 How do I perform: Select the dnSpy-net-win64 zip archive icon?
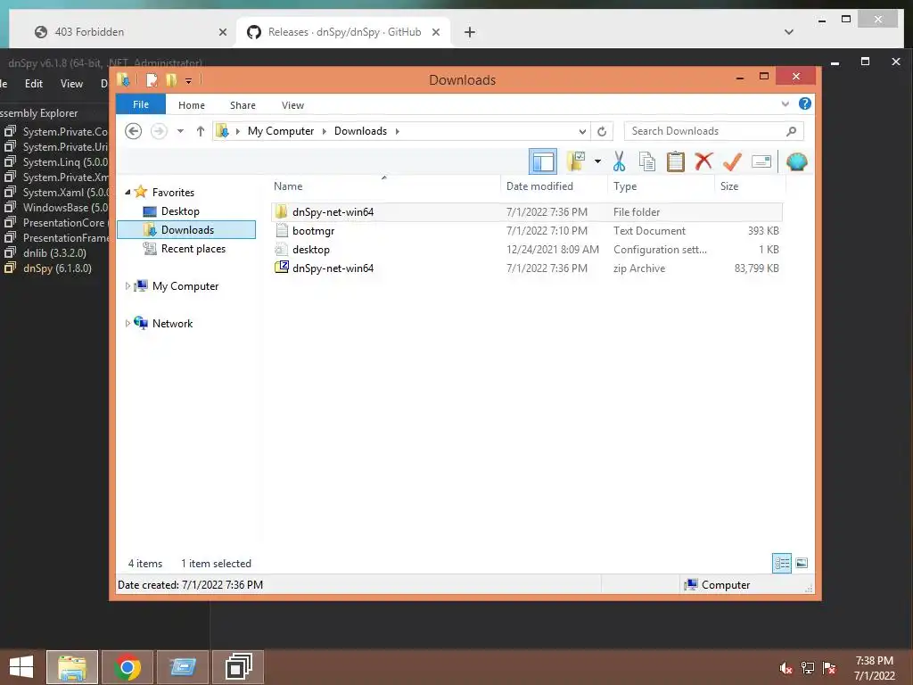point(281,268)
